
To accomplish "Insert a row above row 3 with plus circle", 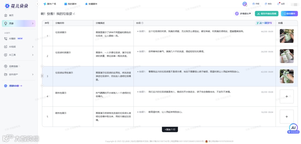I will pyautogui.click(x=42, y=66).
